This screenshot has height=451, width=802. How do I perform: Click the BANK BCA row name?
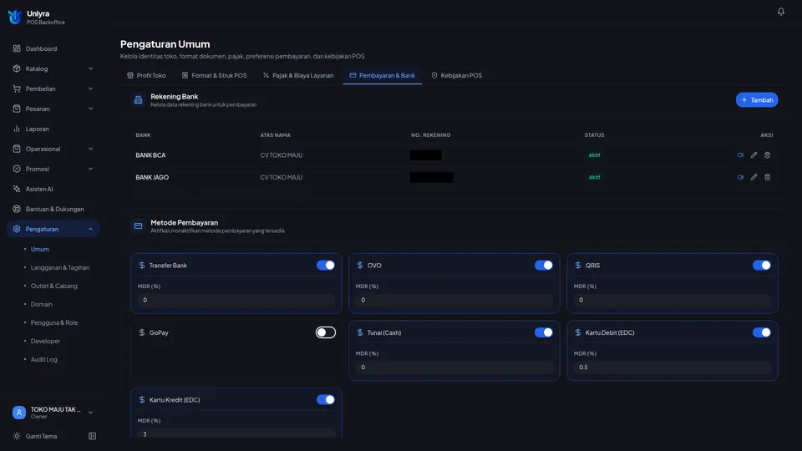(x=150, y=155)
